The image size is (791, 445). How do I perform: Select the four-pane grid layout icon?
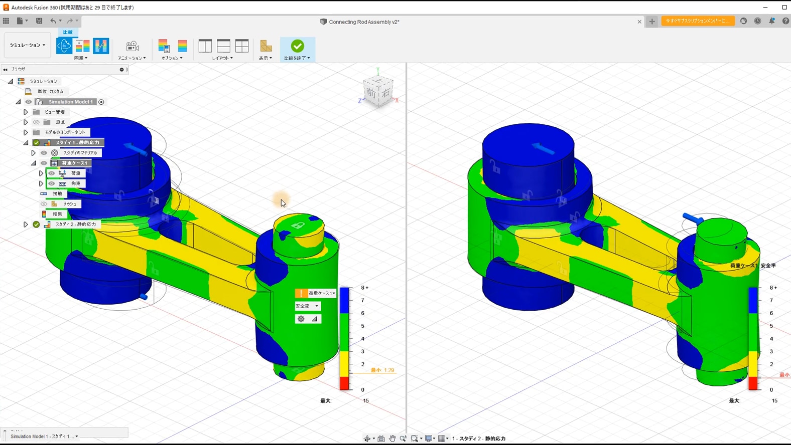[x=242, y=46]
